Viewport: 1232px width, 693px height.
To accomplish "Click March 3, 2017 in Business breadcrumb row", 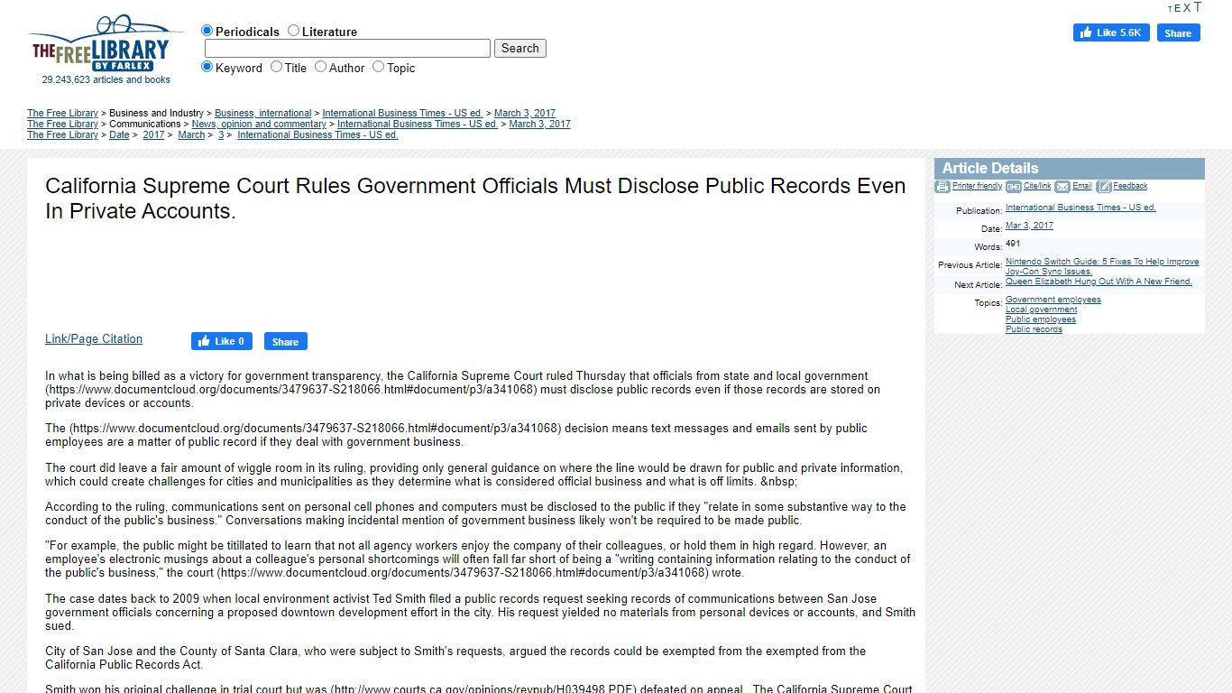I will tap(525, 114).
